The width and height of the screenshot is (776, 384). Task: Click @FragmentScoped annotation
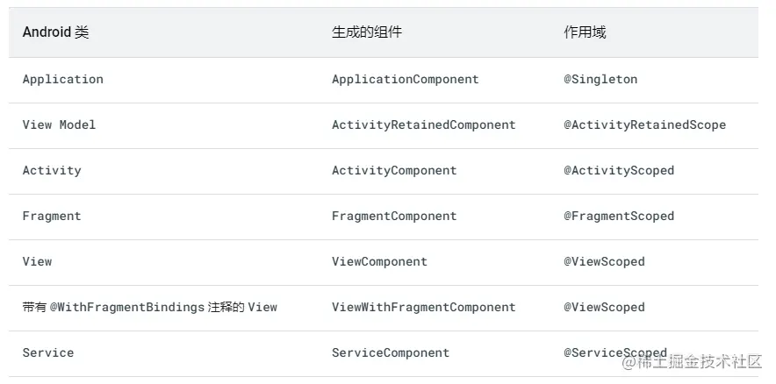[x=619, y=216]
